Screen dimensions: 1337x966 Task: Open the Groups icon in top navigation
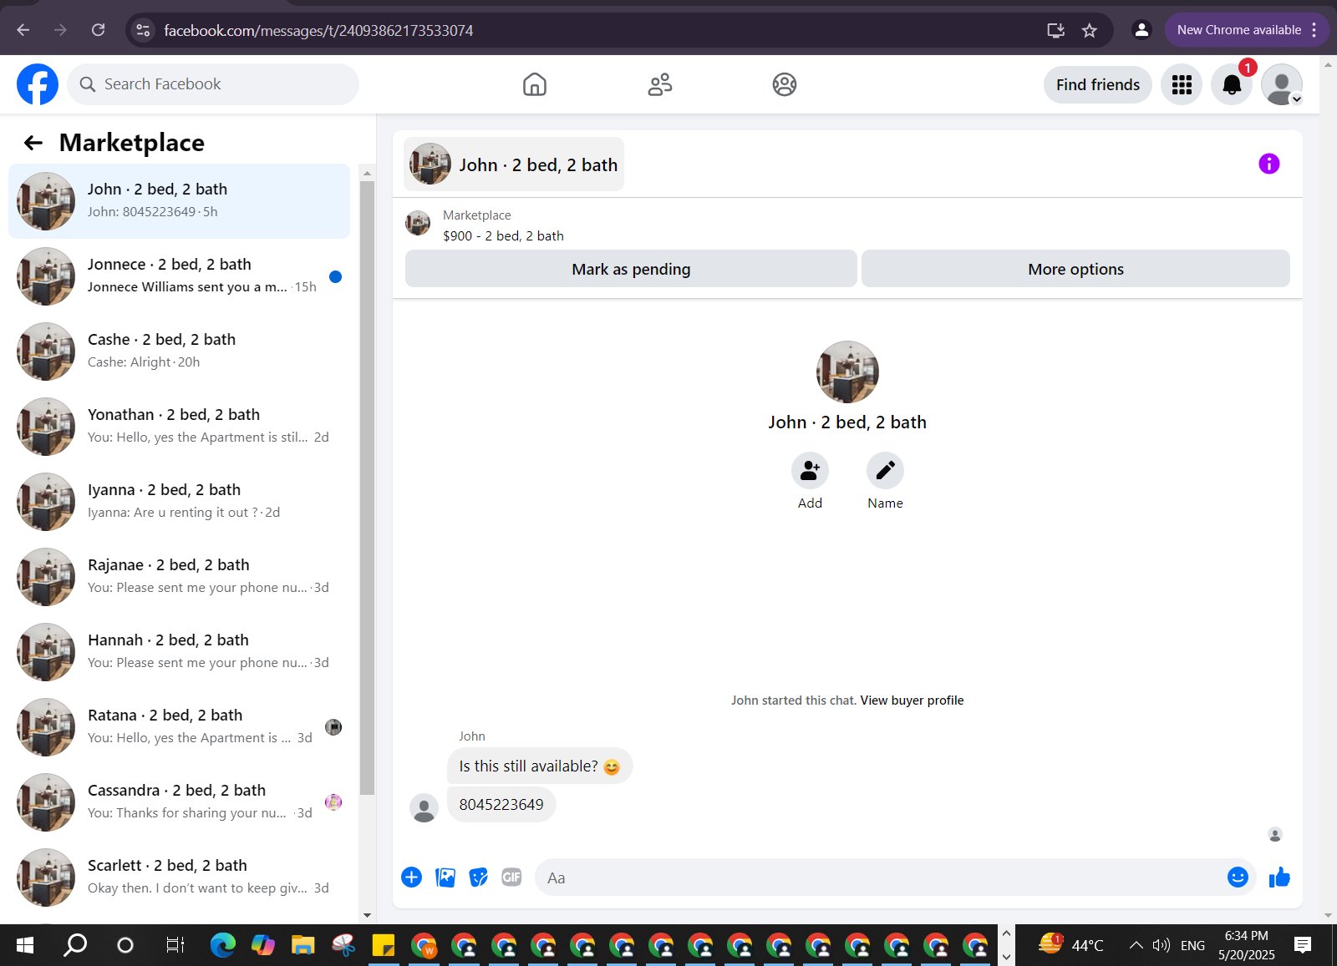pyautogui.click(x=785, y=84)
